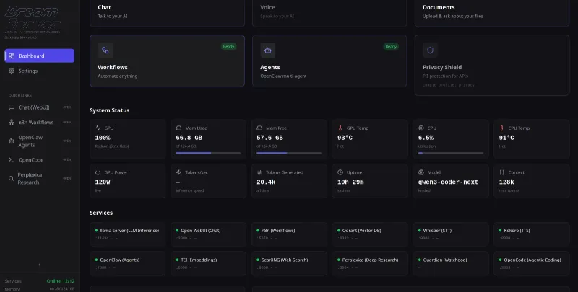Image resolution: width=578 pixels, height=292 pixels.
Task: Select the llama-server (LLM Inference) service
Action: [128, 234]
